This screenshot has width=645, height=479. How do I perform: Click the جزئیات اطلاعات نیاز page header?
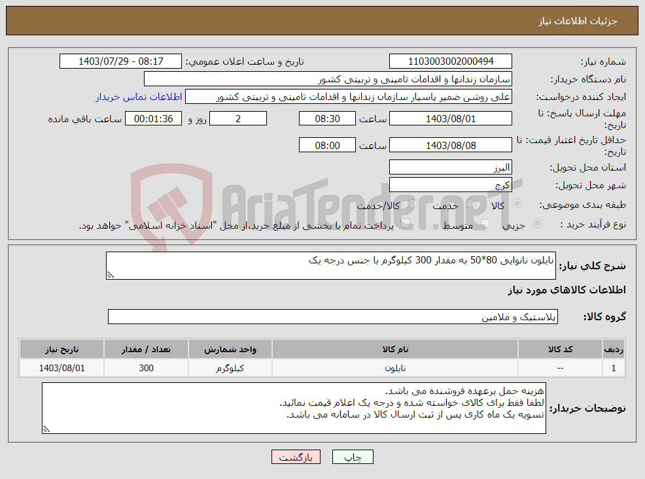tap(578, 21)
